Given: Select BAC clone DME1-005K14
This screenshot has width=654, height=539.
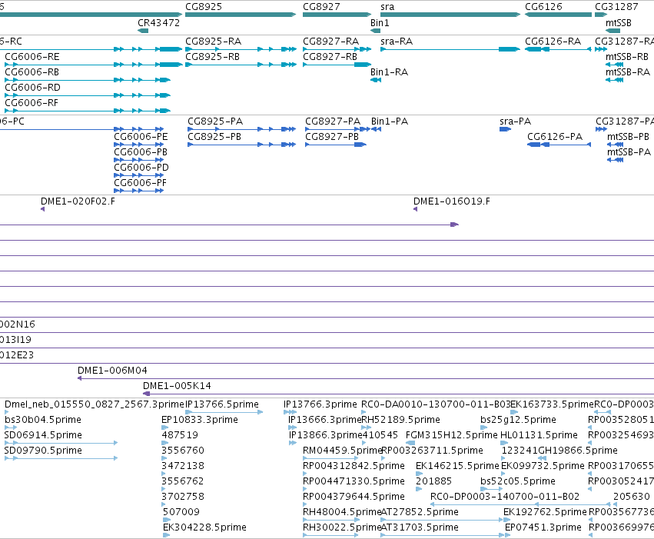Looking at the screenshot, I should 177,386.
